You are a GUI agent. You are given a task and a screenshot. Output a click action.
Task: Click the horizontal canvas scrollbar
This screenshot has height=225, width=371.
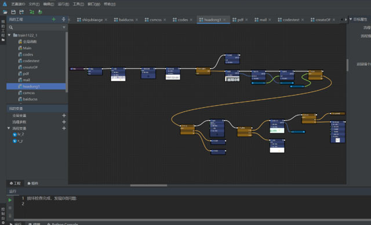coord(148,186)
